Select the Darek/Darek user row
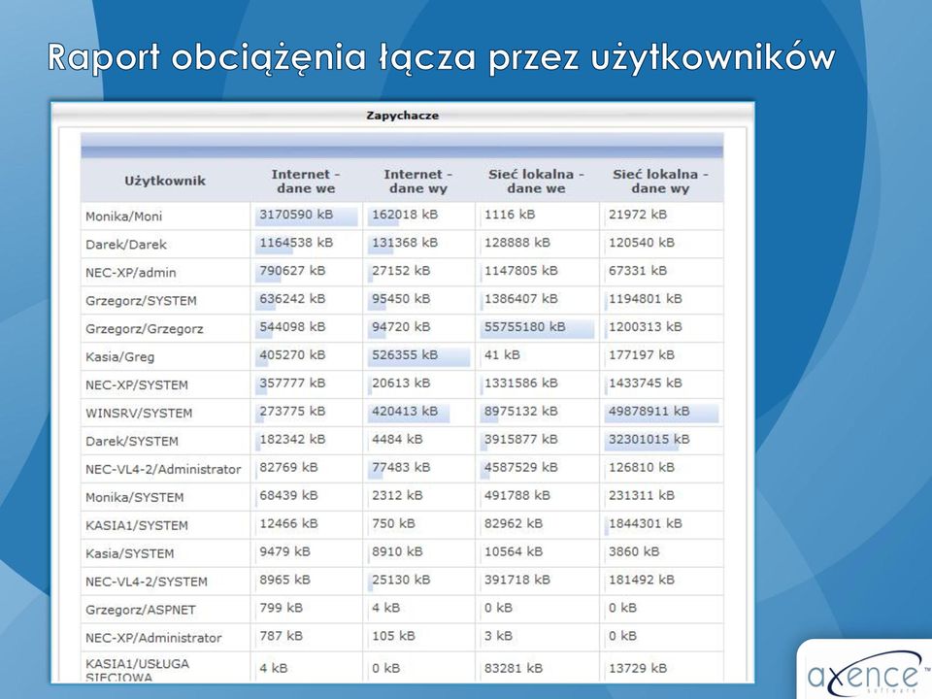The image size is (932, 699). point(402,245)
